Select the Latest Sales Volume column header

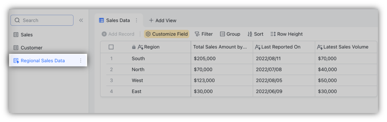coord(346,47)
